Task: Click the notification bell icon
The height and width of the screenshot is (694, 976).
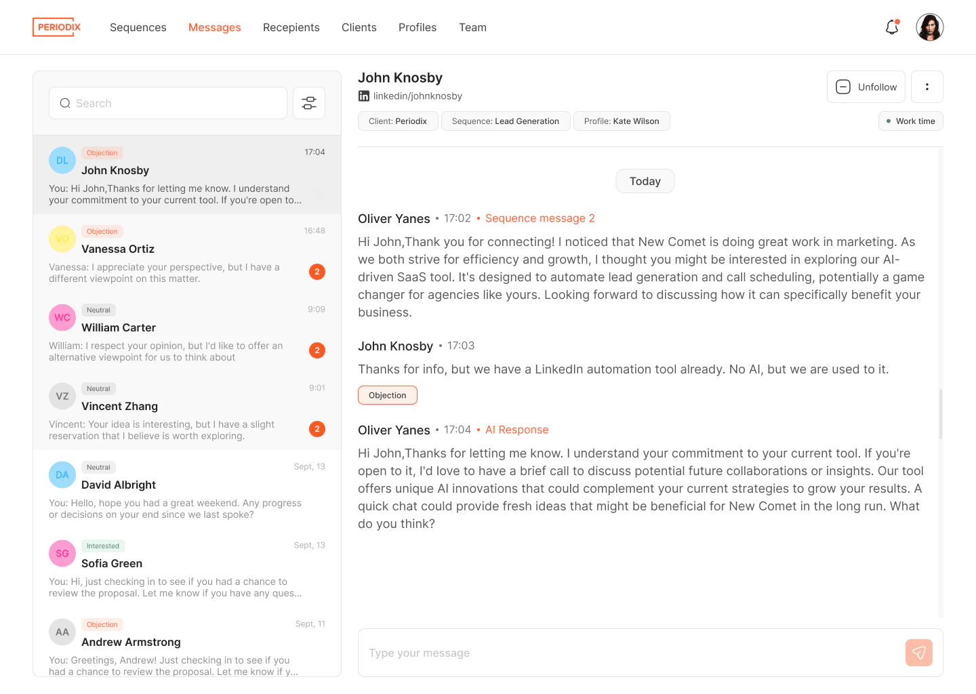Action: pyautogui.click(x=892, y=27)
